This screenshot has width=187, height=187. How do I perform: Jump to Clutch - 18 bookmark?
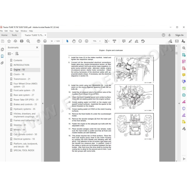(x=19, y=74)
